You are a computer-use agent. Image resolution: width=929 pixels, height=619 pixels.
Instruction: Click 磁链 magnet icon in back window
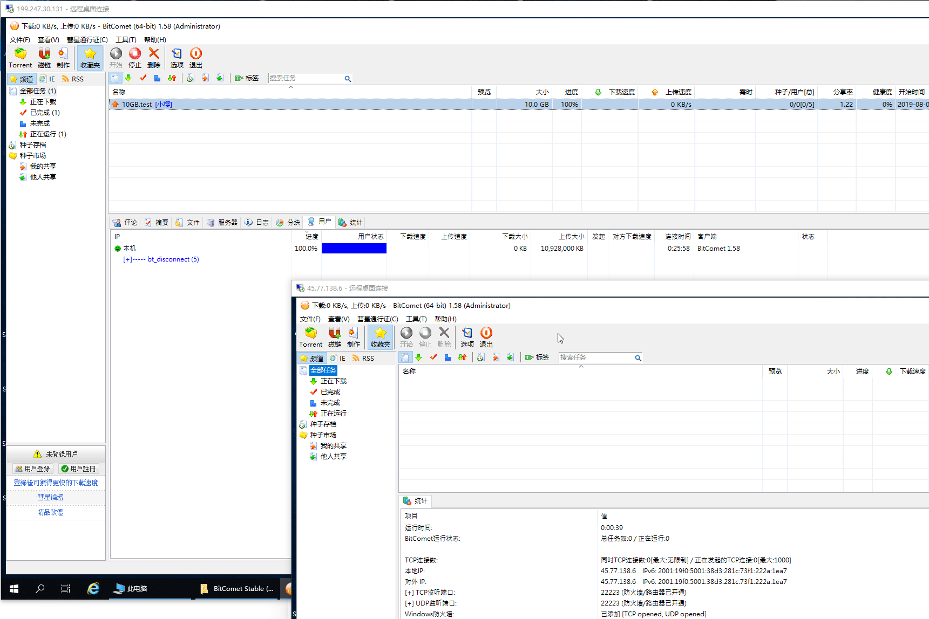tap(44, 58)
